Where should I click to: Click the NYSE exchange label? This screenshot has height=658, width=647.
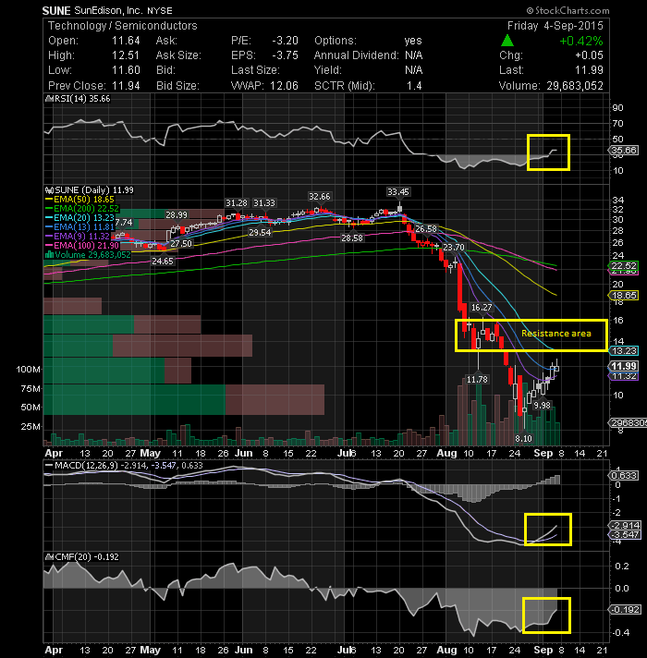pos(160,11)
